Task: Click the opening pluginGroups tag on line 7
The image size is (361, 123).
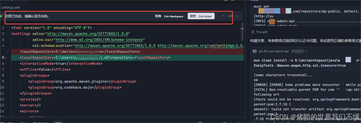Action: (35, 75)
